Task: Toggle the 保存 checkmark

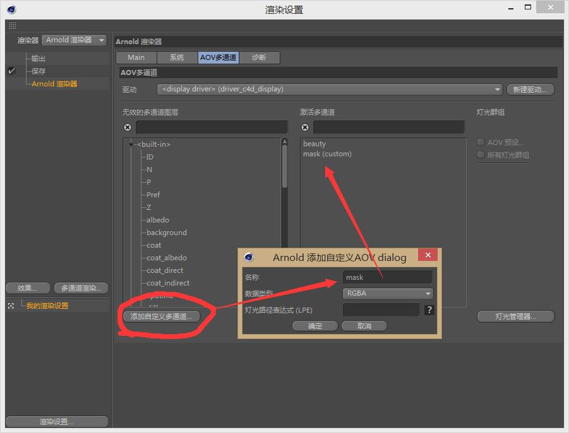Action: (x=11, y=71)
